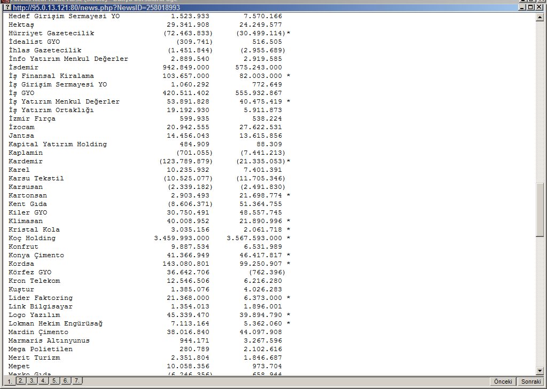Select İş Yatırım Ortaklığı name
The image size is (547, 389).
point(51,110)
